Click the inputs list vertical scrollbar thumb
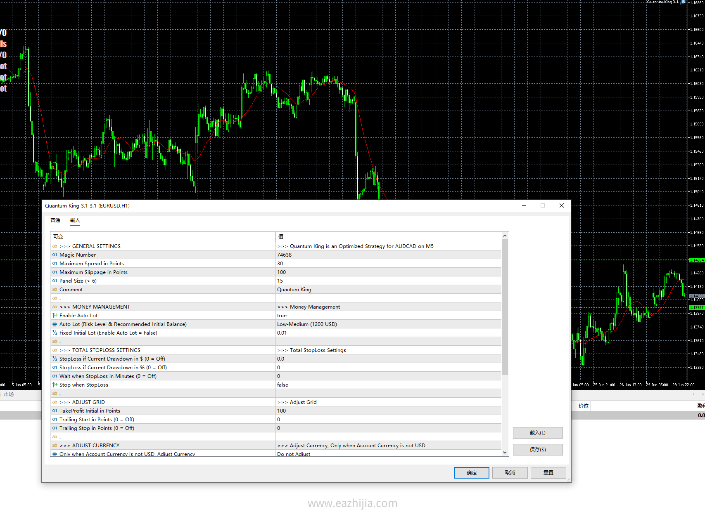Screen dimensions: 705x512 point(505,307)
